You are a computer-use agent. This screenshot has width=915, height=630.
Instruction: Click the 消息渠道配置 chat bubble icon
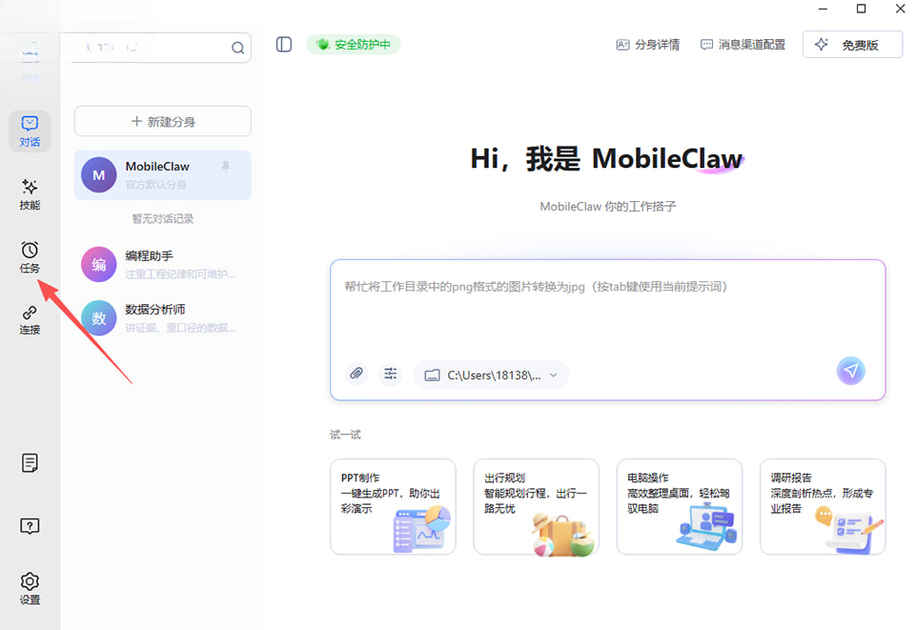coord(706,45)
